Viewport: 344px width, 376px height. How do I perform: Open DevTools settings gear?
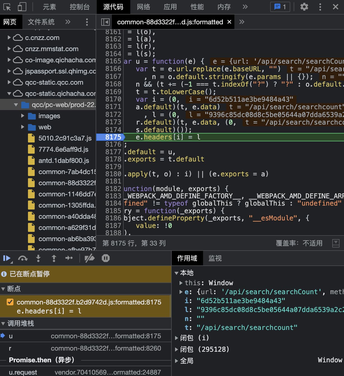click(x=304, y=7)
